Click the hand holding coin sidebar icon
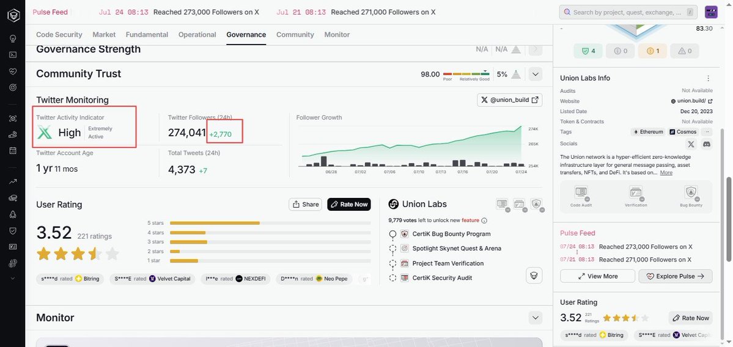The image size is (733, 347). tap(13, 134)
